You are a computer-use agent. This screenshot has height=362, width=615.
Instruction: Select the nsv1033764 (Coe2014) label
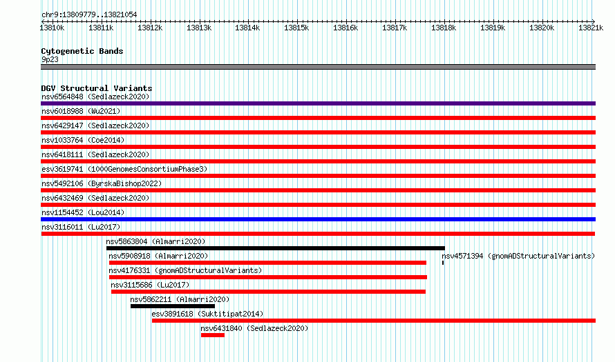[x=83, y=140]
